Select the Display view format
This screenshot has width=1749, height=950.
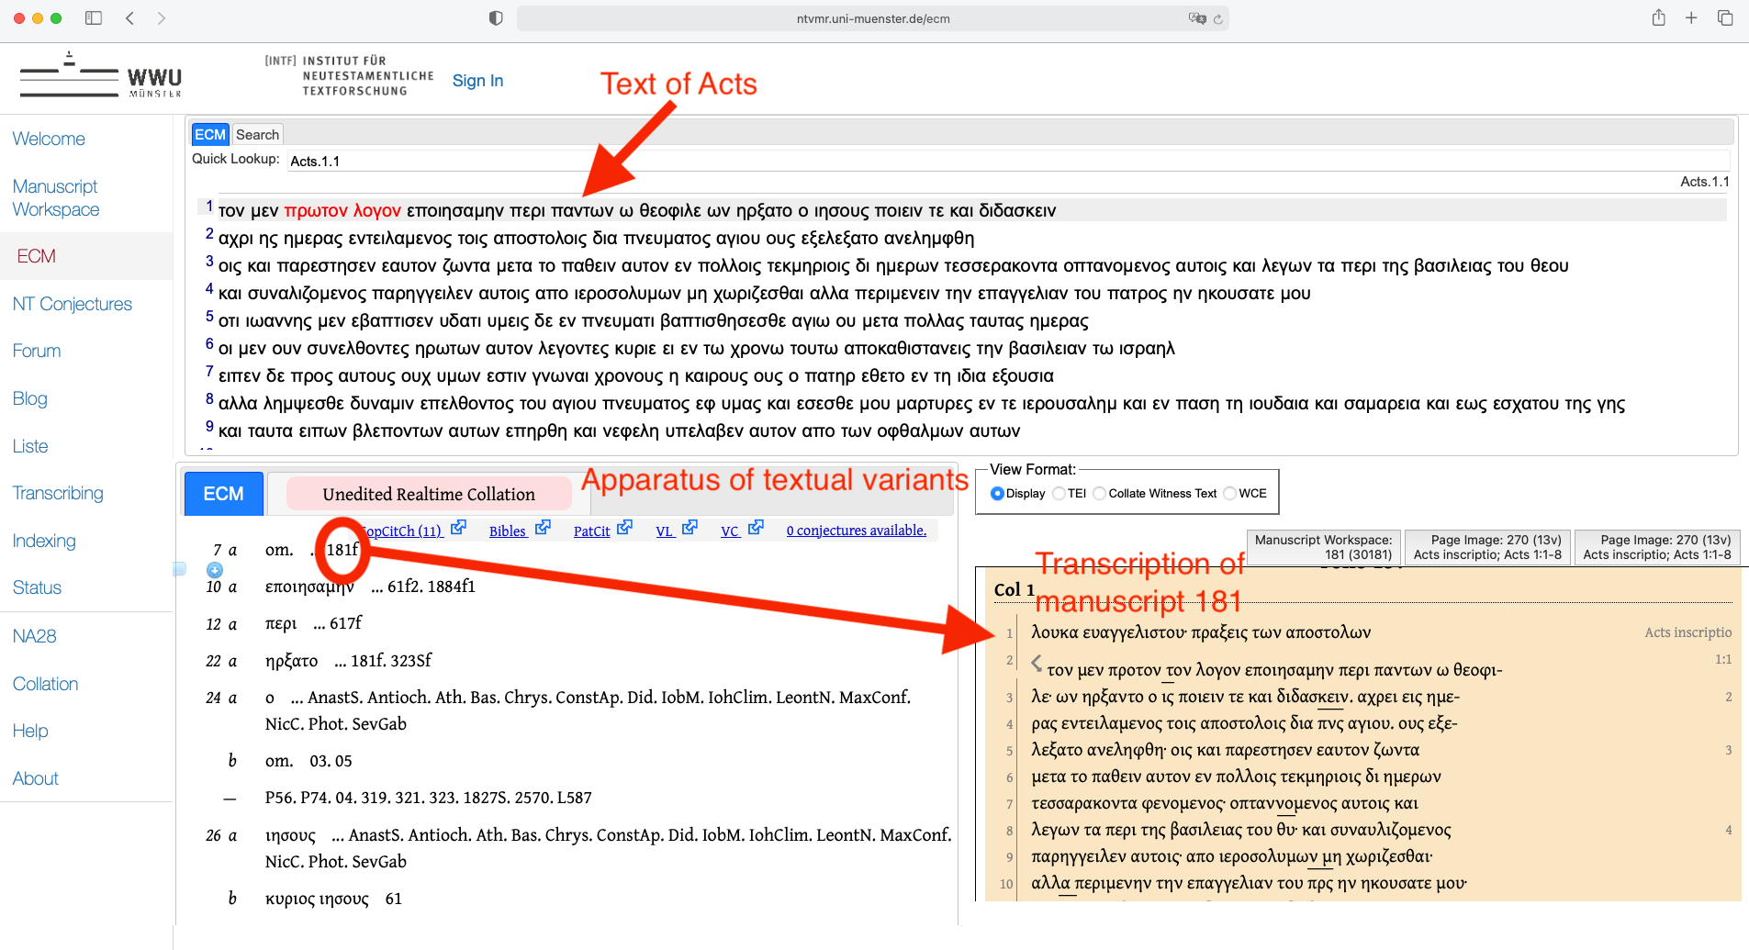tap(997, 494)
